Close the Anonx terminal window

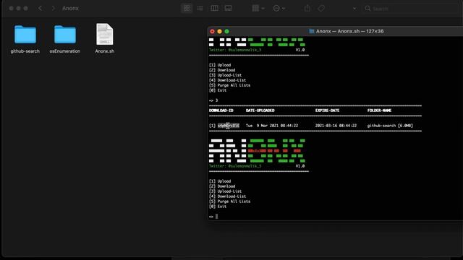212,31
